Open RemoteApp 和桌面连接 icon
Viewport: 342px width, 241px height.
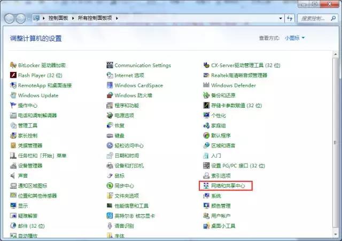(13, 85)
